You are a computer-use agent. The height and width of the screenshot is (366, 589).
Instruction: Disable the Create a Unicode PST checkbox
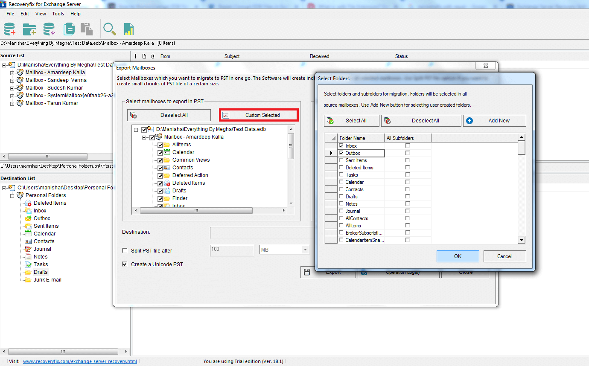[x=124, y=264]
